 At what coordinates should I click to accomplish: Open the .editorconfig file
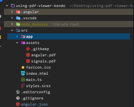click(x=36, y=92)
